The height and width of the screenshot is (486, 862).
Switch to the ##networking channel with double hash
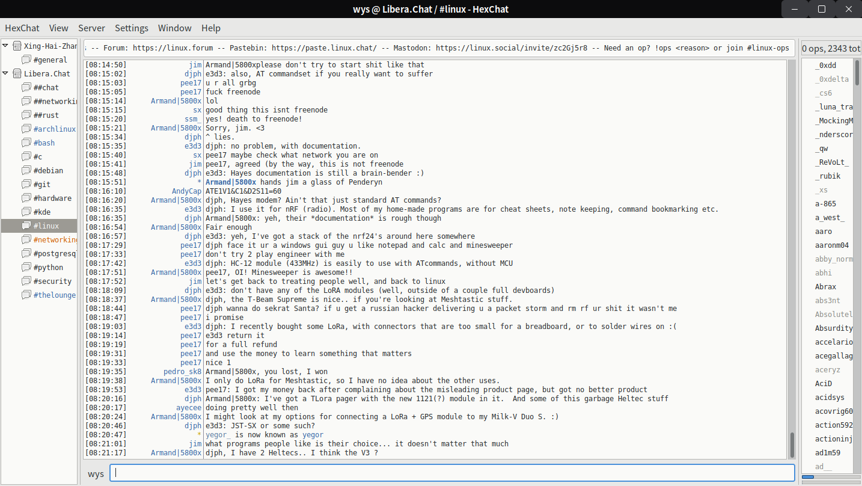(x=55, y=101)
